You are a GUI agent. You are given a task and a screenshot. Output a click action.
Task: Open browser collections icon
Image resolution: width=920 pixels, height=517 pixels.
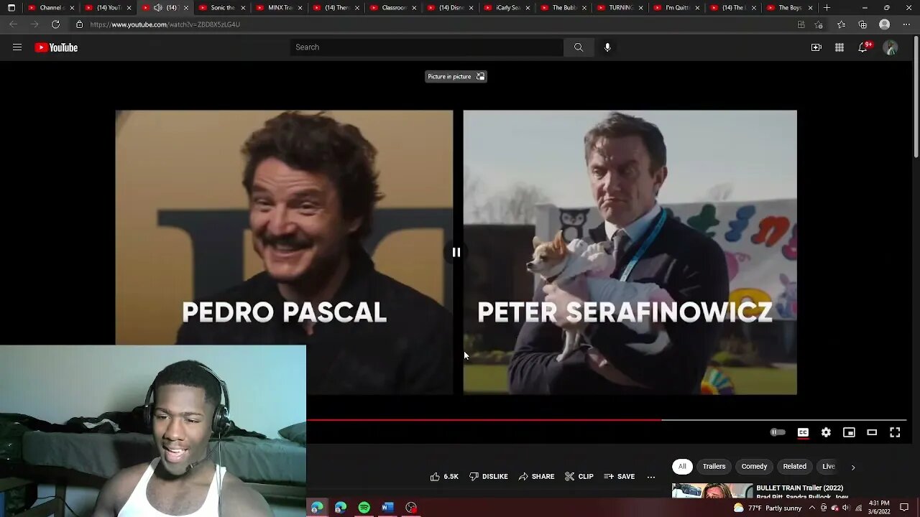click(863, 24)
